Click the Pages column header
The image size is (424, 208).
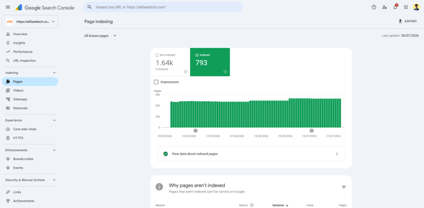(x=342, y=205)
